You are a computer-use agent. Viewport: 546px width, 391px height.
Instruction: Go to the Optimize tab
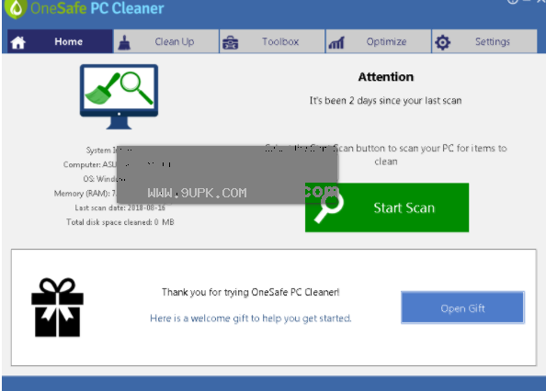379,41
